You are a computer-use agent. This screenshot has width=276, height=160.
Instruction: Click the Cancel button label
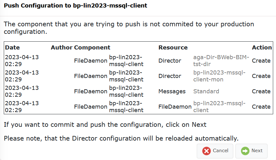220,151
